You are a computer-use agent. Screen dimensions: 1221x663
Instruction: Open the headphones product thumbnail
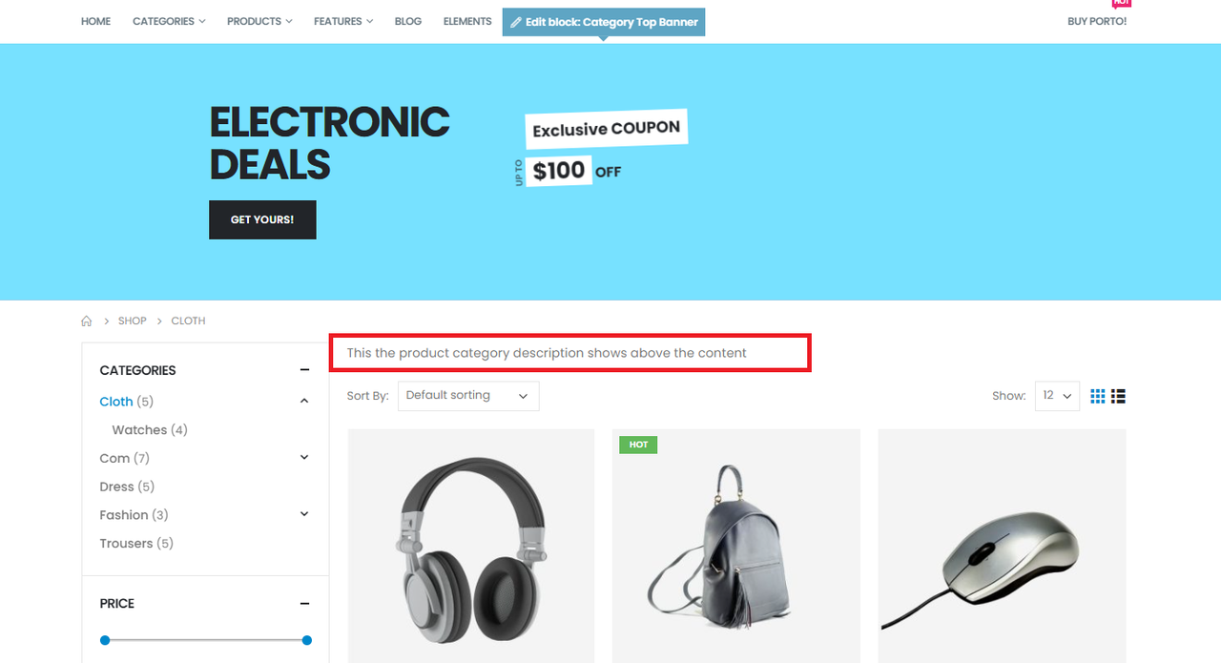pyautogui.click(x=471, y=546)
